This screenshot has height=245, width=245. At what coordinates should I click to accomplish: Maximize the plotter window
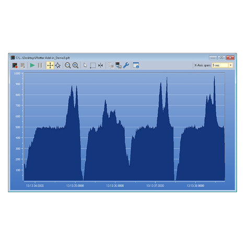221,57
